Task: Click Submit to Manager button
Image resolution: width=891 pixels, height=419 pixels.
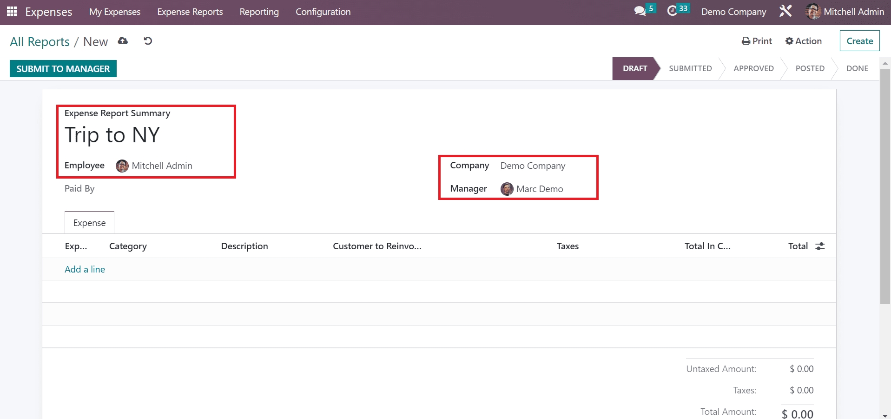Action: point(63,69)
